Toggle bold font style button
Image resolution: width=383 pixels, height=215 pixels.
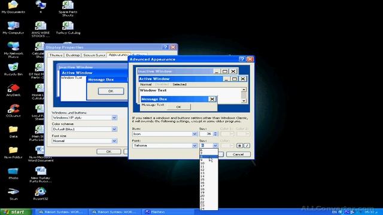click(239, 146)
